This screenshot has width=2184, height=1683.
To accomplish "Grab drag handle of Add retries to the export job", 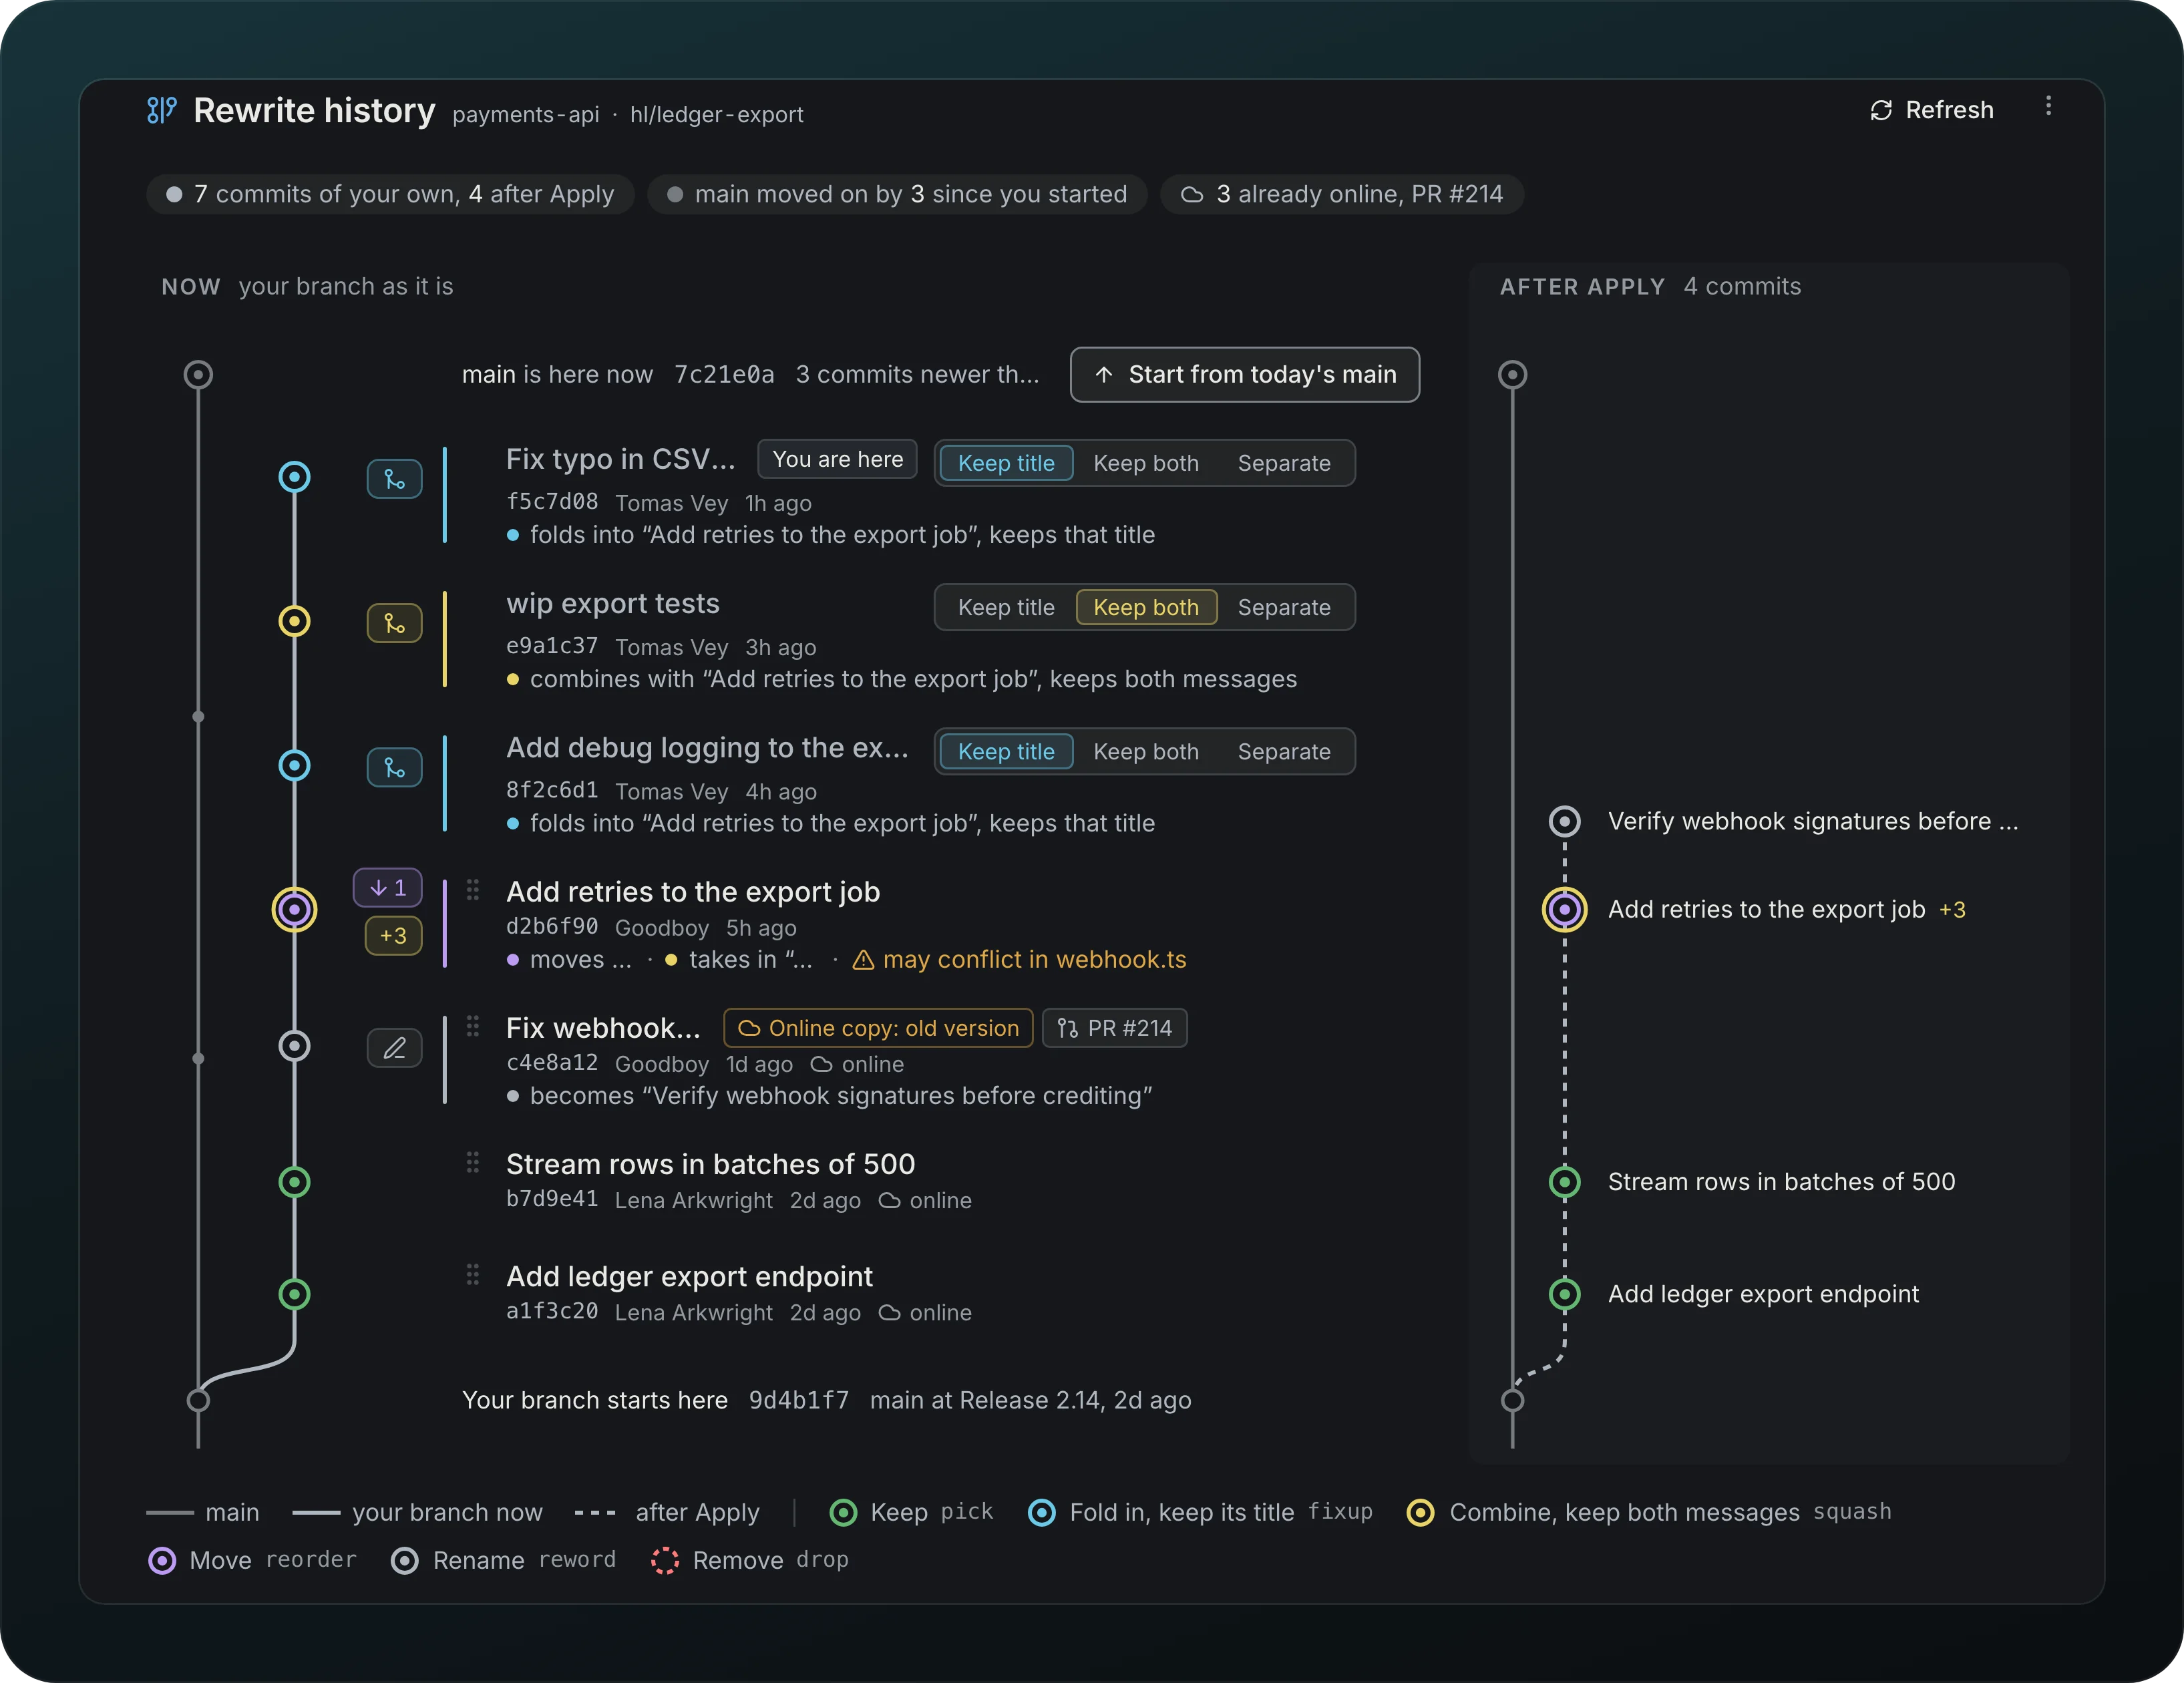I will pos(473,889).
